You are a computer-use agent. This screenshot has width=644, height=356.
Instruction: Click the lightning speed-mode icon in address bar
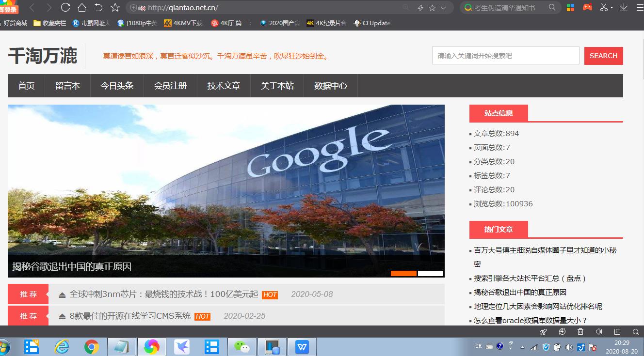point(420,8)
